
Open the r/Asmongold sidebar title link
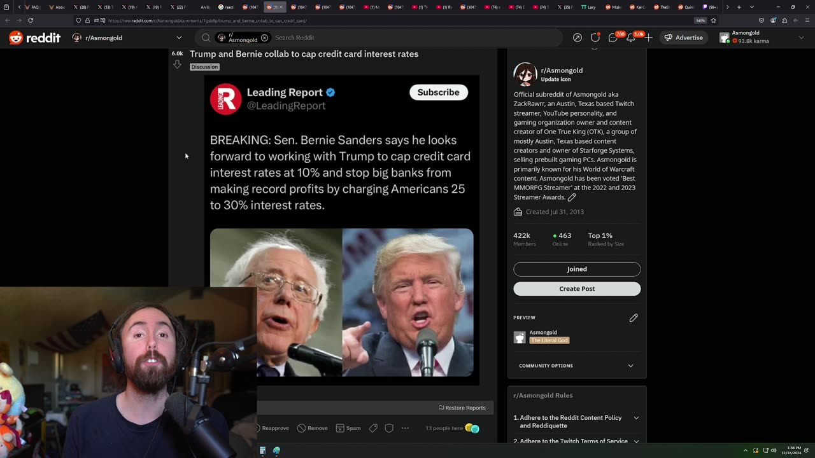(x=562, y=71)
